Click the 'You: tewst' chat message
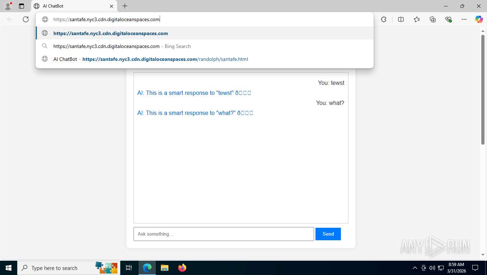 [331, 83]
